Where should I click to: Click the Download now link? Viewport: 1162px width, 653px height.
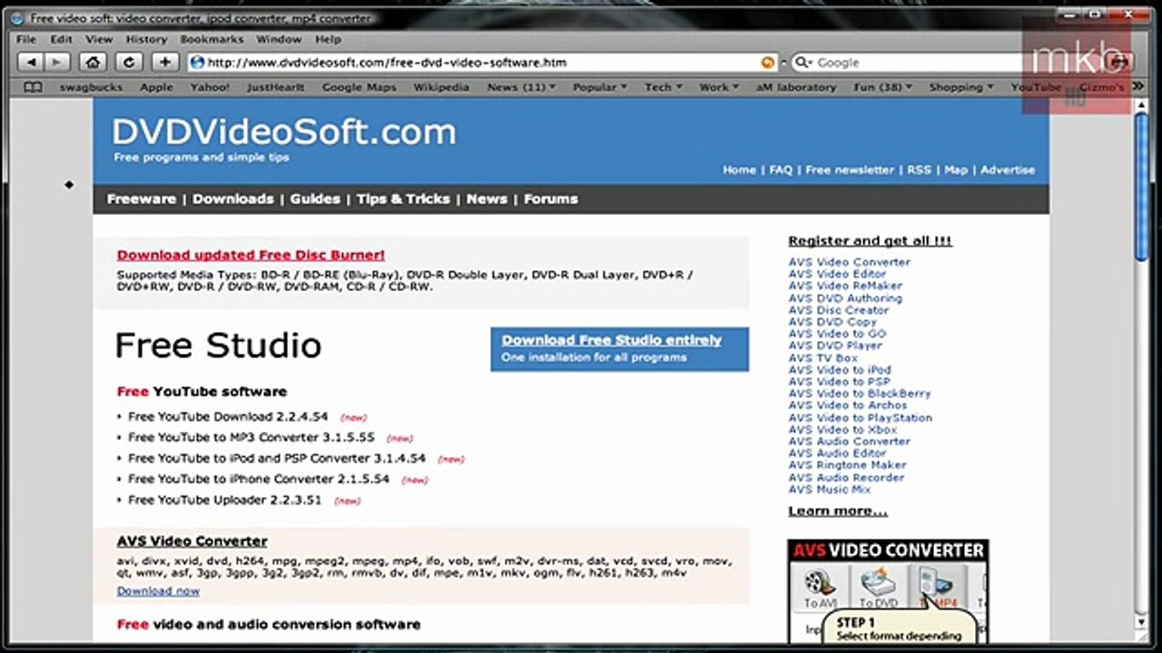click(x=158, y=591)
